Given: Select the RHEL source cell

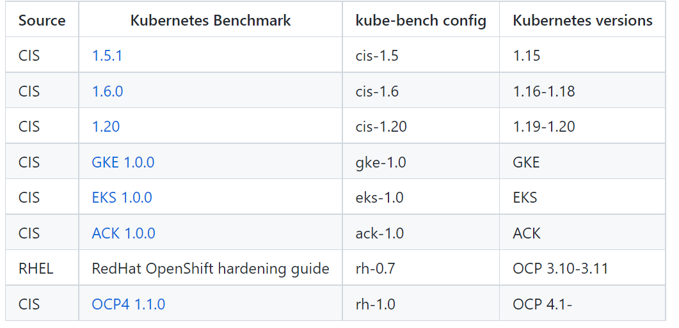Looking at the screenshot, I should [x=36, y=269].
